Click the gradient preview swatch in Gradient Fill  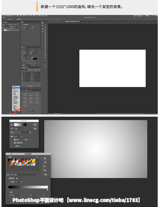coord(20,125)
